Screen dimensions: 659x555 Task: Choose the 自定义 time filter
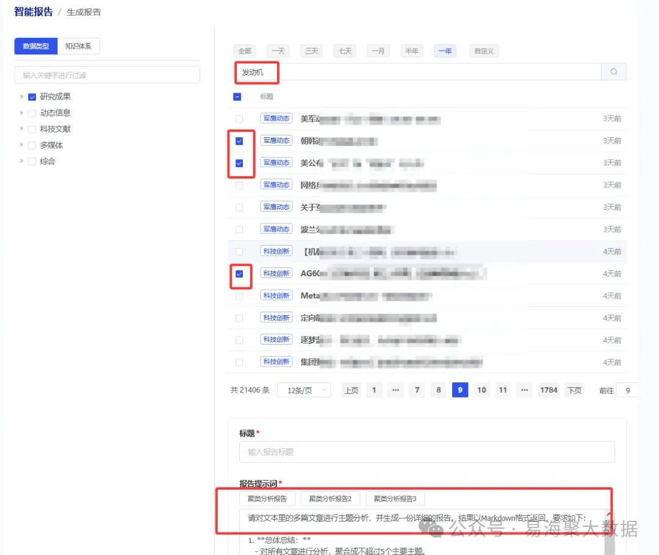point(484,51)
